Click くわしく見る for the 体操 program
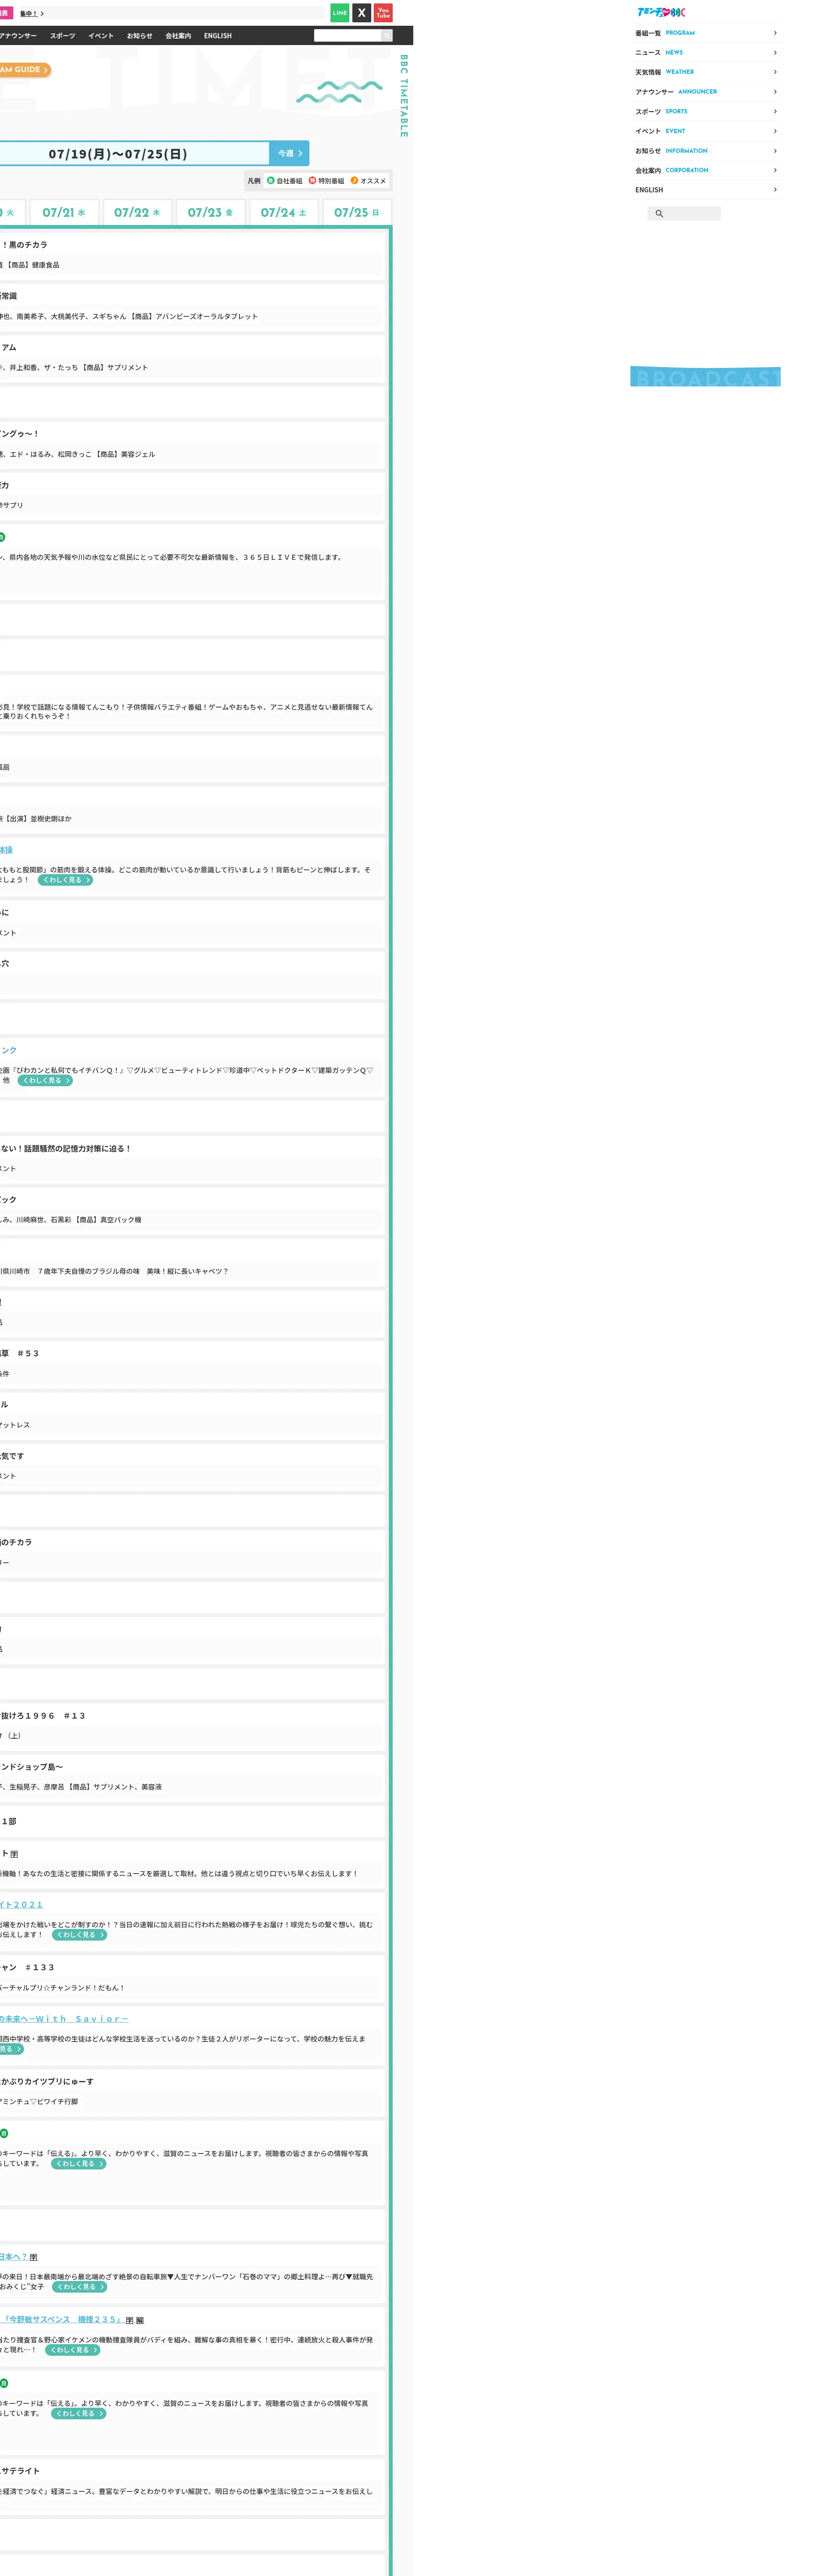 tap(65, 880)
